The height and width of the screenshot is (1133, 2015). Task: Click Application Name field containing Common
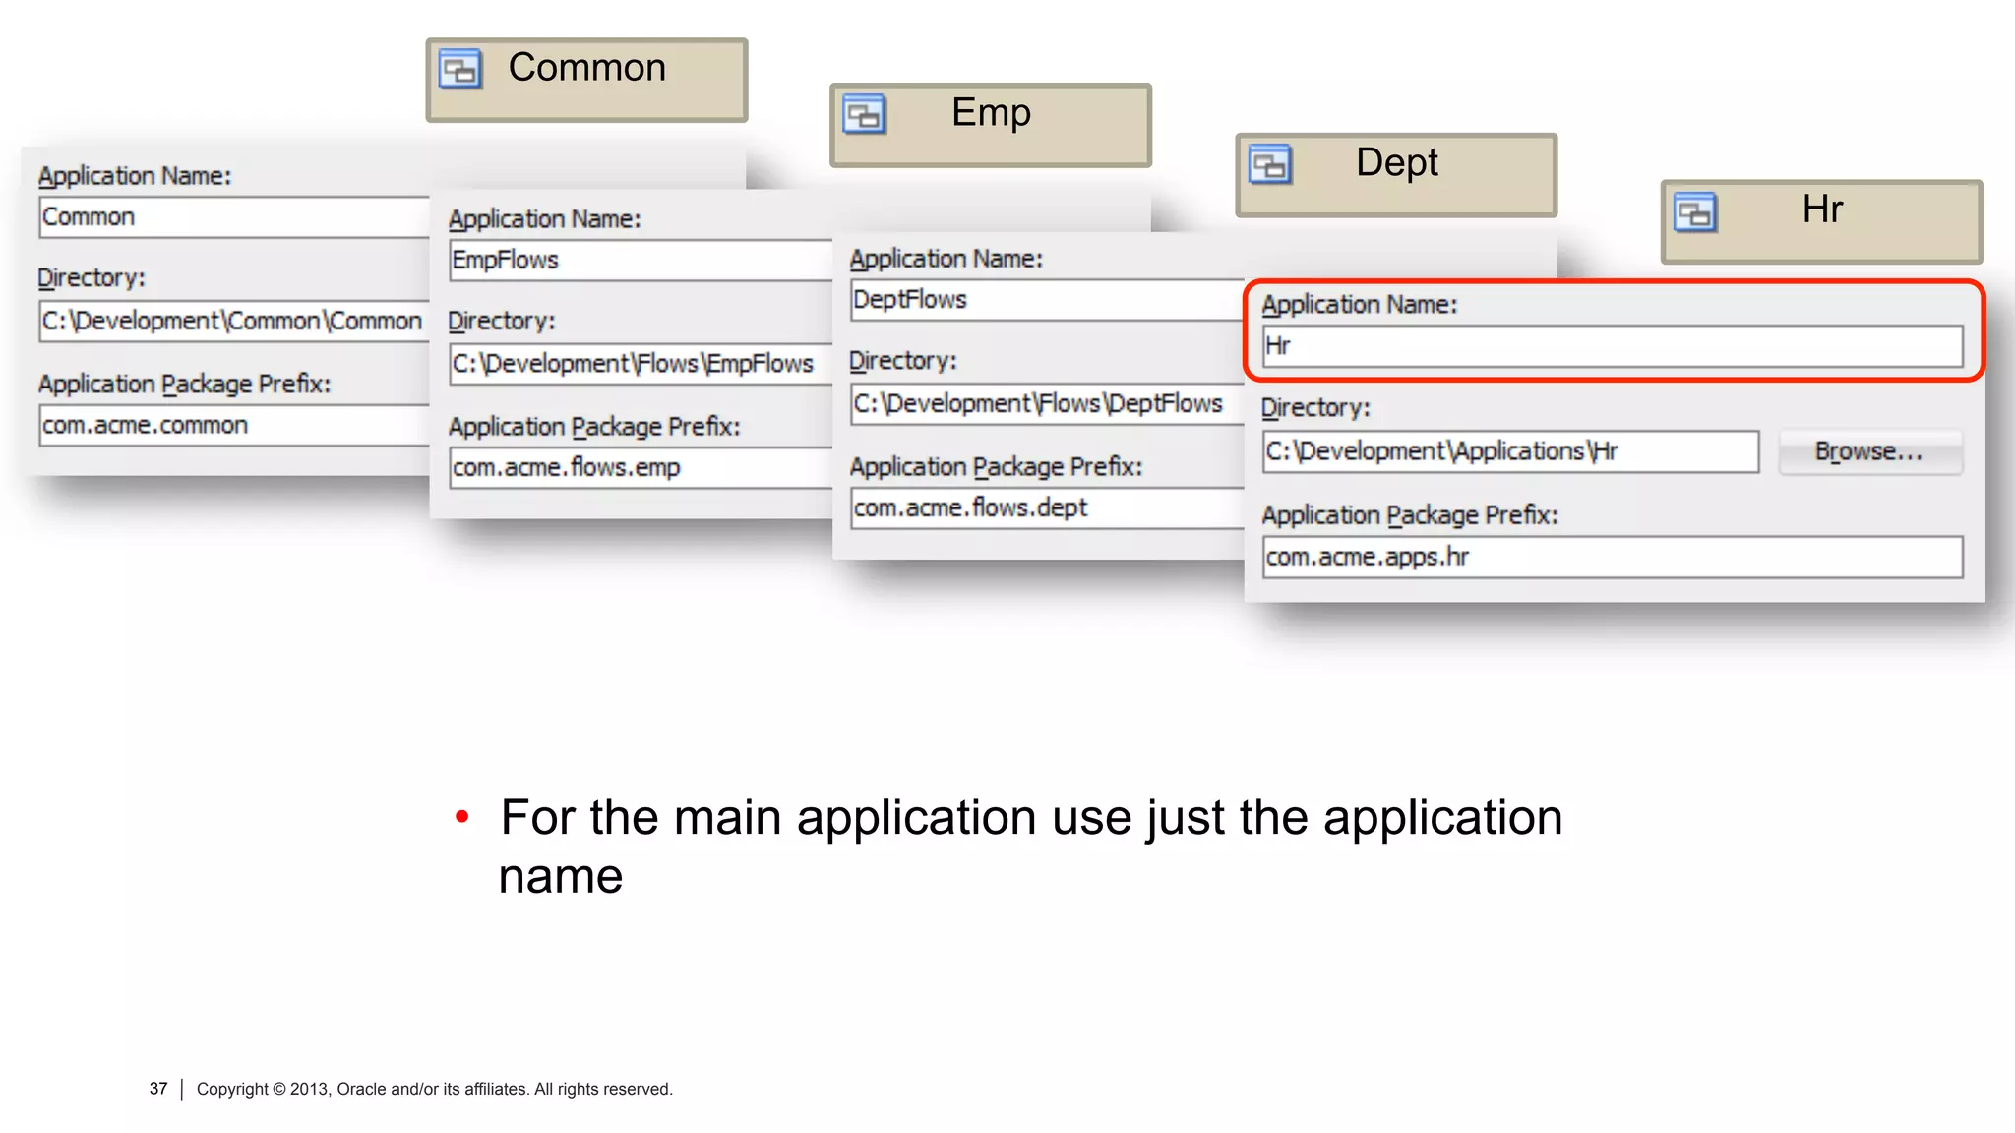(234, 217)
